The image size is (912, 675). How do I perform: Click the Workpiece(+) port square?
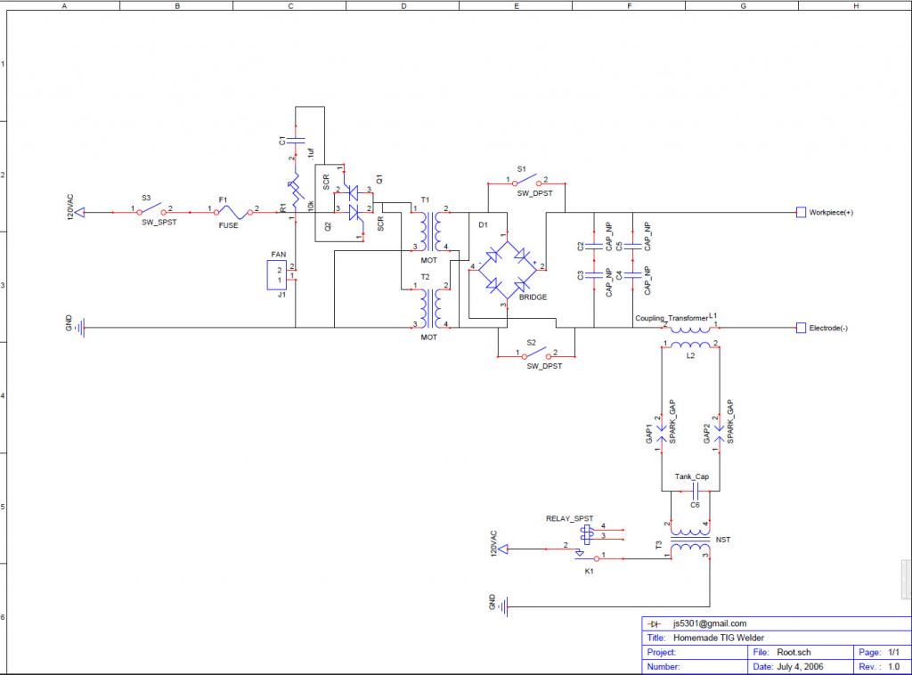pos(801,212)
